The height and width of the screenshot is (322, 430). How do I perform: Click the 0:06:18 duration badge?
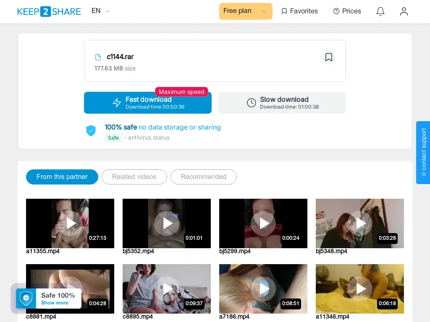[x=387, y=304]
